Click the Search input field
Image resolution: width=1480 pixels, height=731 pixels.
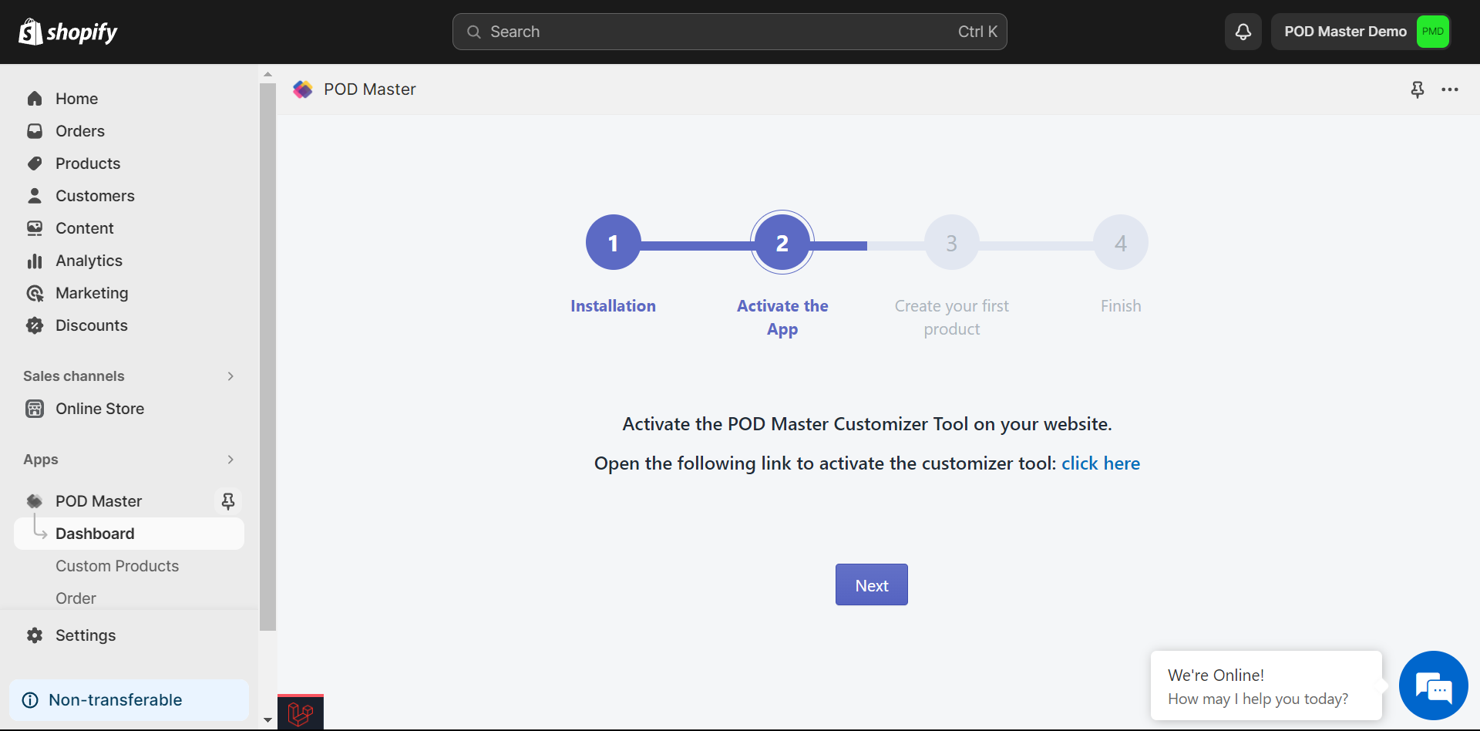point(729,32)
